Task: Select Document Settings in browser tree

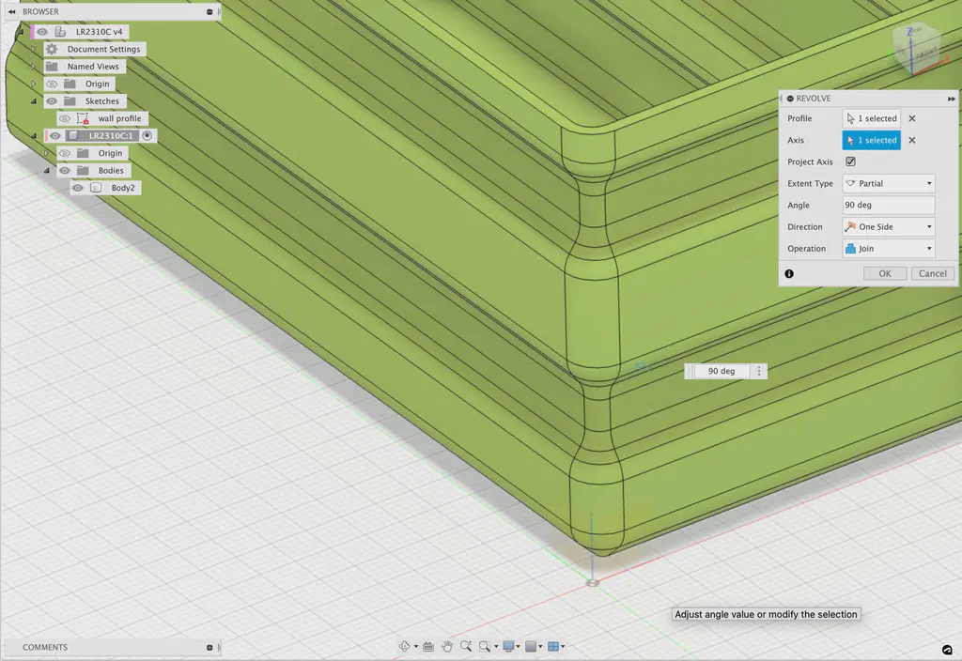Action: click(103, 49)
